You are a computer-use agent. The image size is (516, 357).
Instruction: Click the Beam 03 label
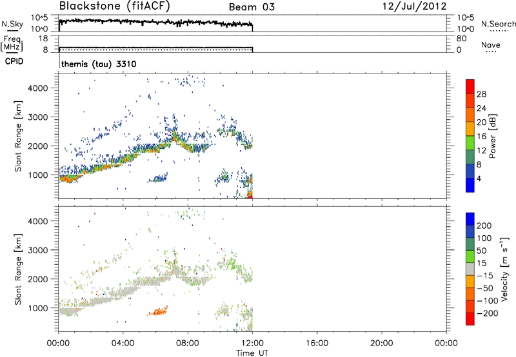252,7
